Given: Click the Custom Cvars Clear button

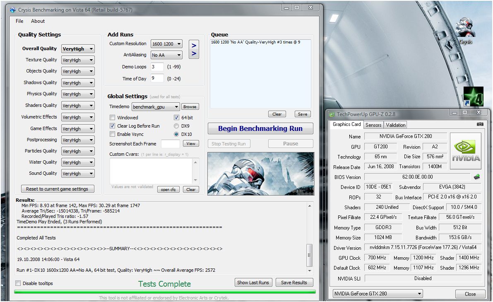Looking at the screenshot, I should (x=191, y=189).
